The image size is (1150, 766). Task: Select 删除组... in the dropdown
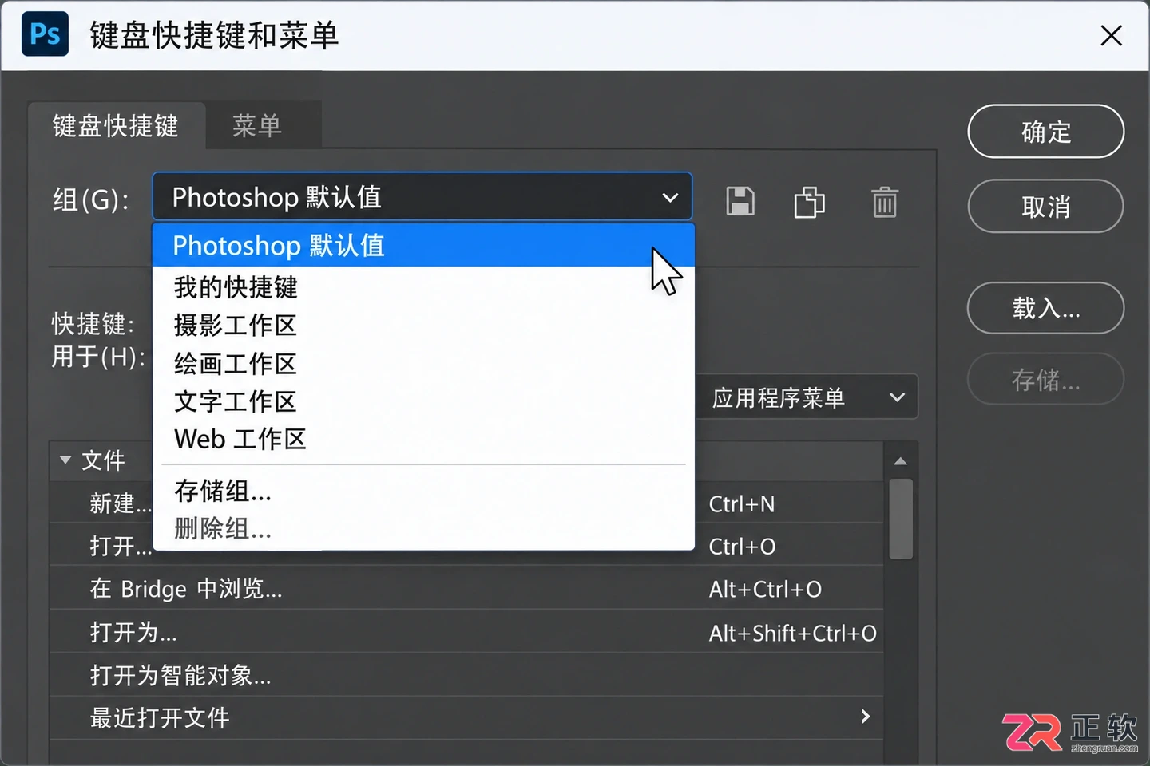tap(423, 528)
